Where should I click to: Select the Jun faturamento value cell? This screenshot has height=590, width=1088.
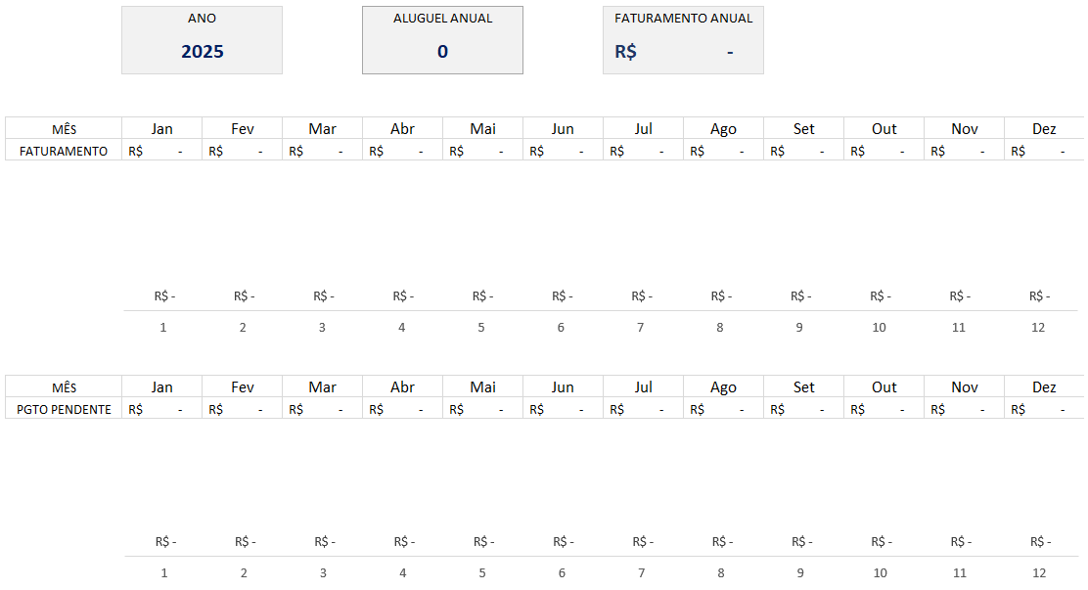pos(563,151)
